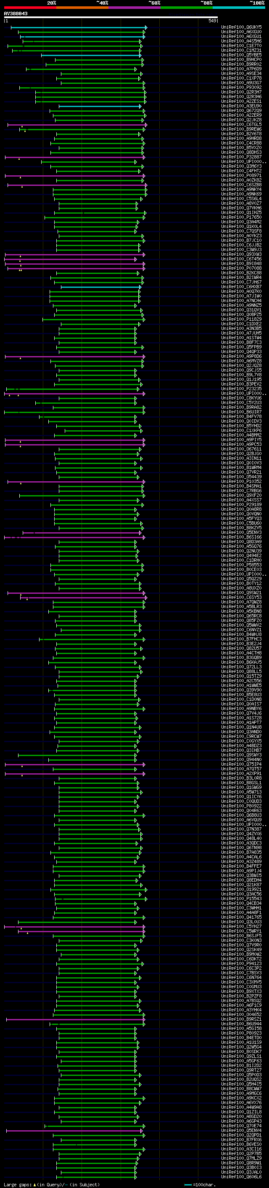Click the cyan ~100% legend segment
Viewport: 269px width, 1188px height.
239,8
